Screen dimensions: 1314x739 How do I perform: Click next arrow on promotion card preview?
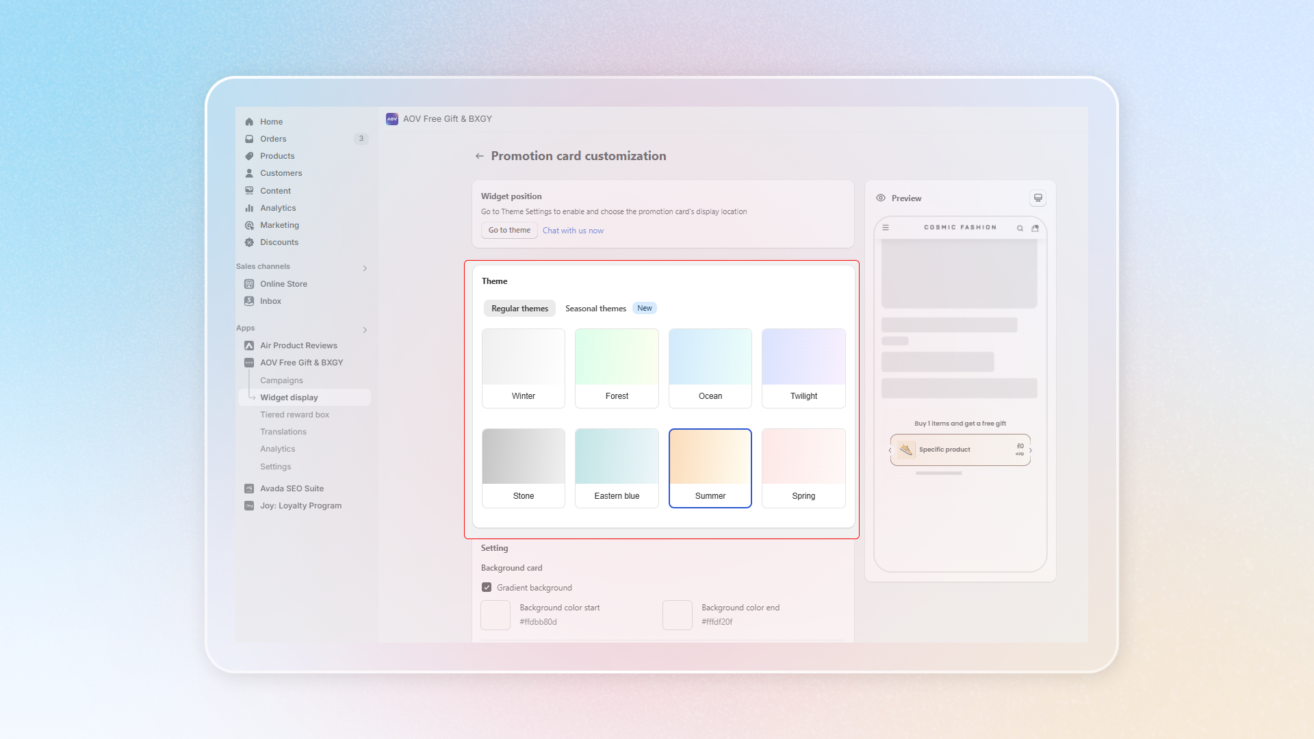tap(1031, 450)
